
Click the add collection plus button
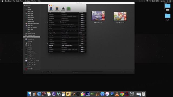(x=26, y=72)
